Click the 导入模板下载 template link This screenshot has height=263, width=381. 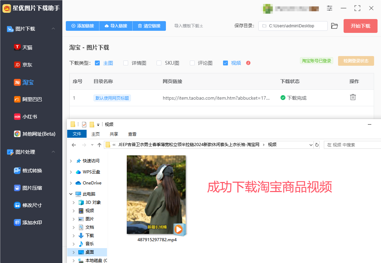tap(188, 26)
